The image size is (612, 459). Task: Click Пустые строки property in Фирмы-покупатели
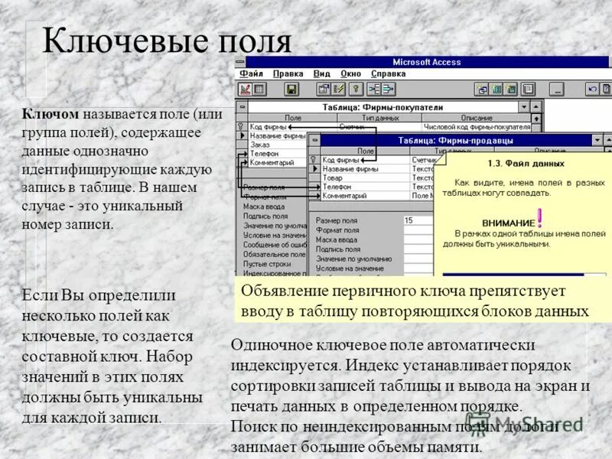click(x=267, y=263)
